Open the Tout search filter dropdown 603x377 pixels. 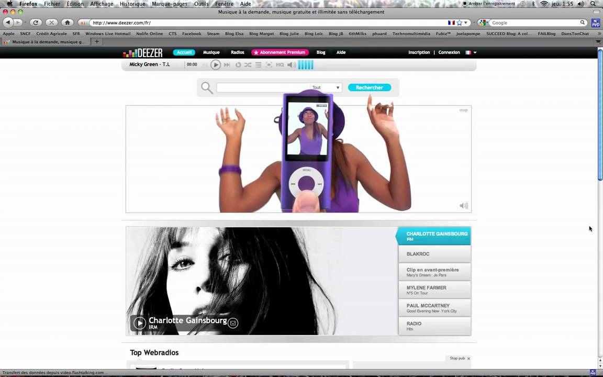326,88
